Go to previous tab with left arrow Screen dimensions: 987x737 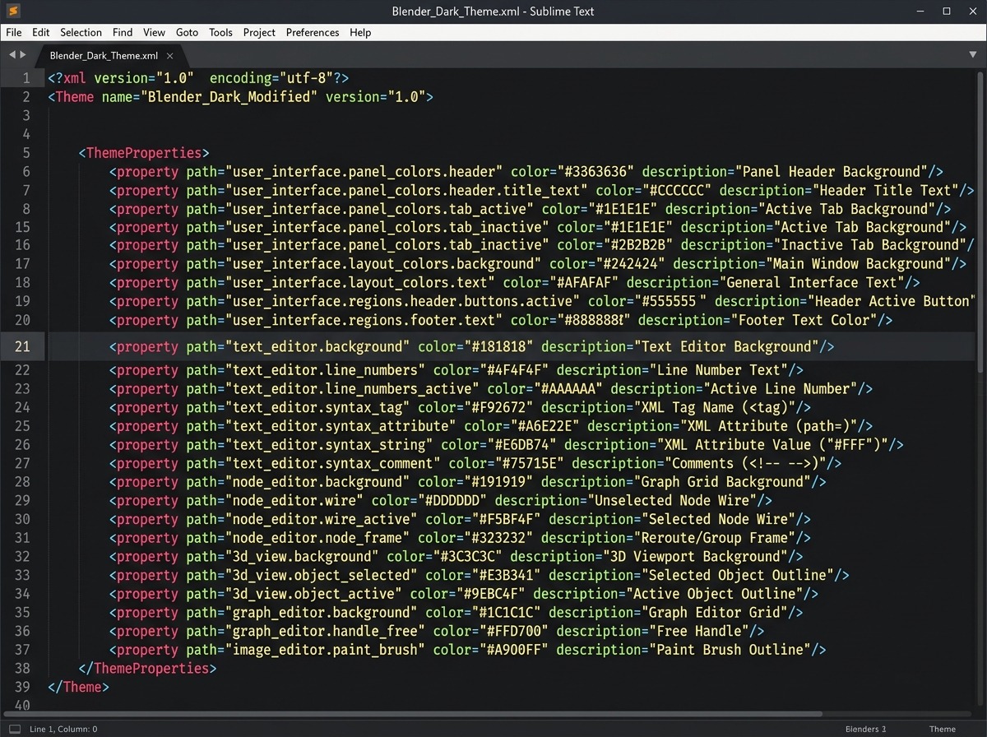click(12, 55)
